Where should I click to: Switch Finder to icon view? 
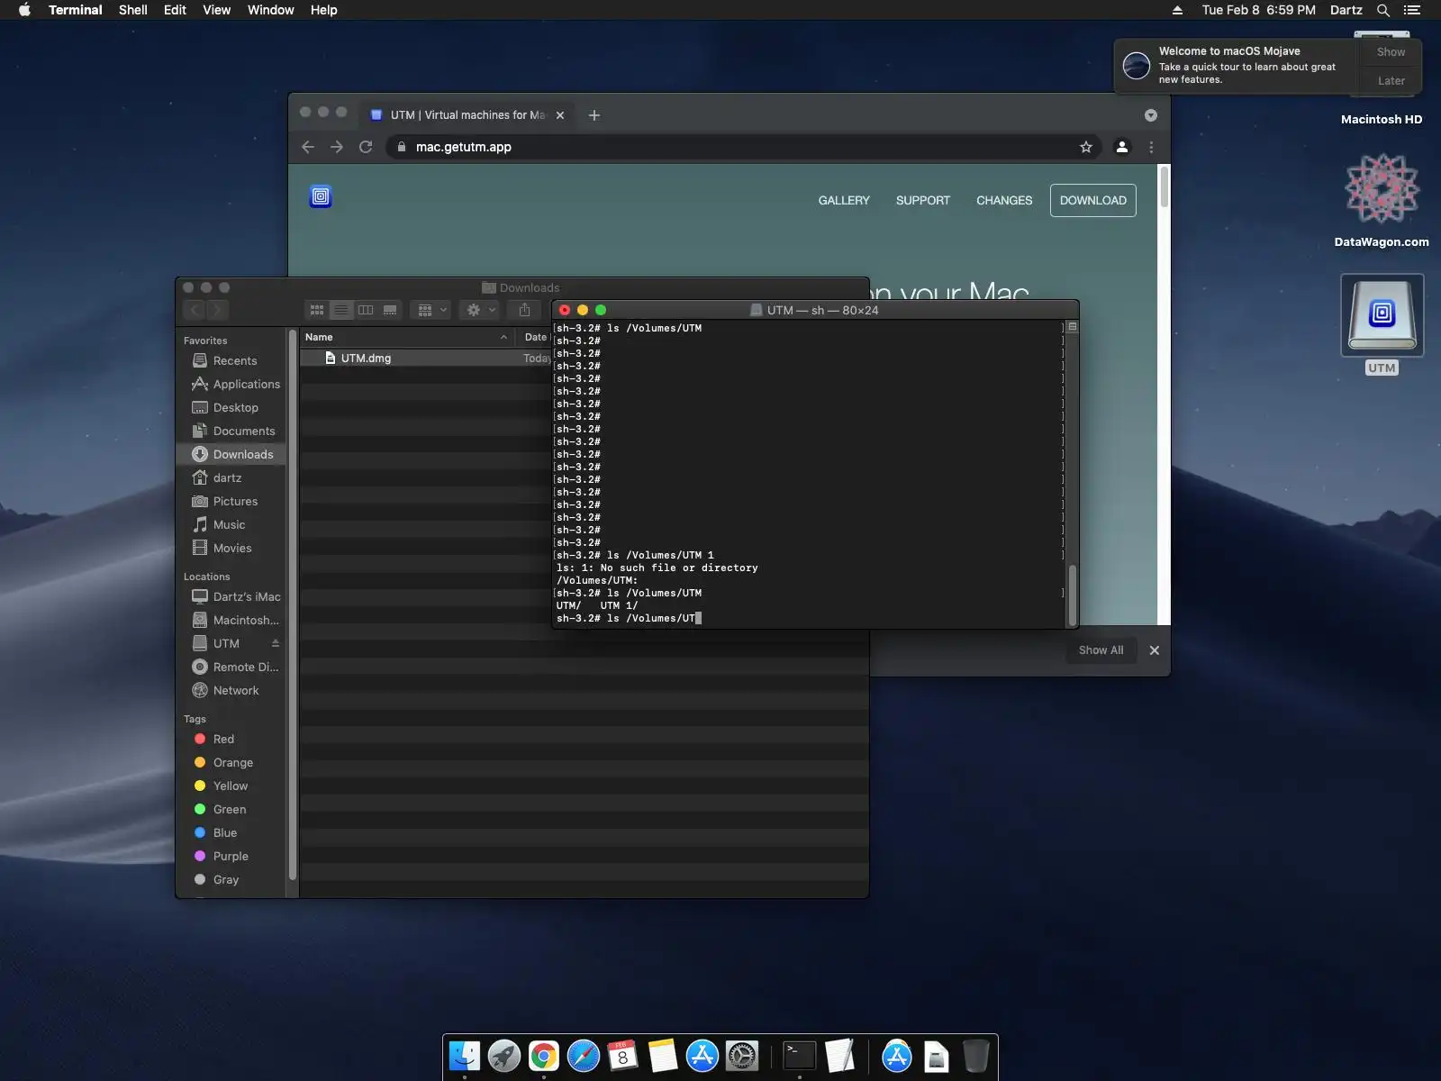317,310
